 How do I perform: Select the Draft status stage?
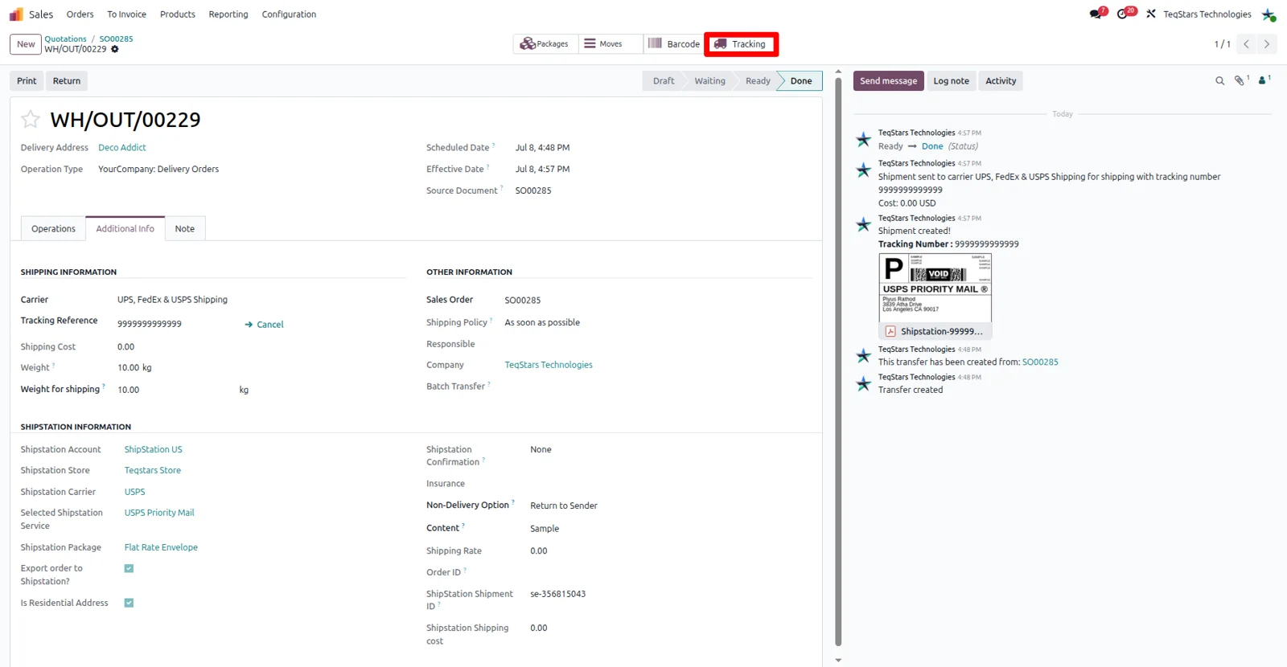pos(664,80)
